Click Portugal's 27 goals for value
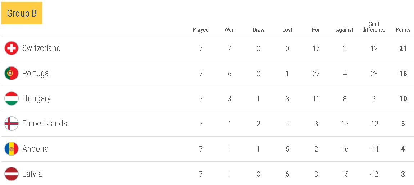The width and height of the screenshot is (414, 185). point(316,73)
